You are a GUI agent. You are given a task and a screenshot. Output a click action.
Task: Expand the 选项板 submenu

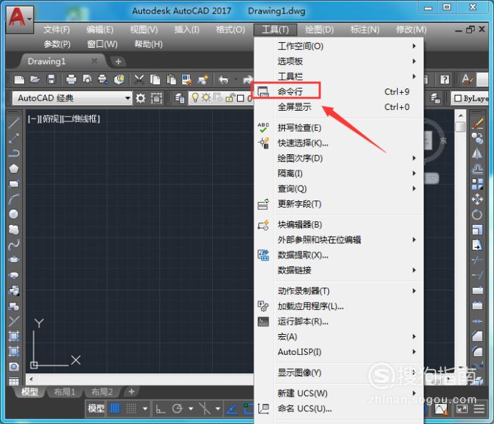coord(339,61)
